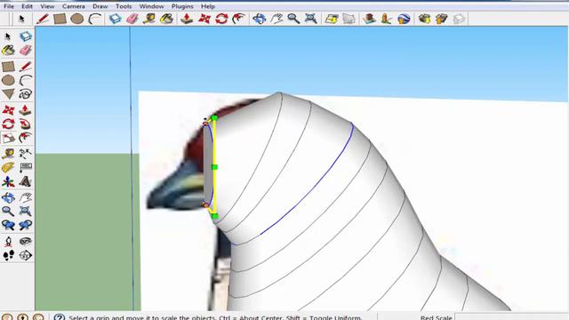
Task: Choose the Freehand tool in left toolbar
Action: [26, 94]
